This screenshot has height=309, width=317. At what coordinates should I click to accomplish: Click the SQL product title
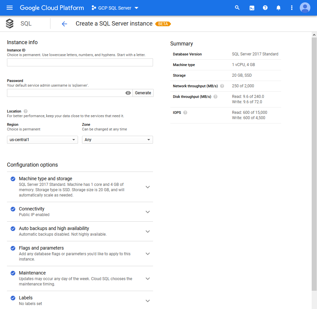26,24
